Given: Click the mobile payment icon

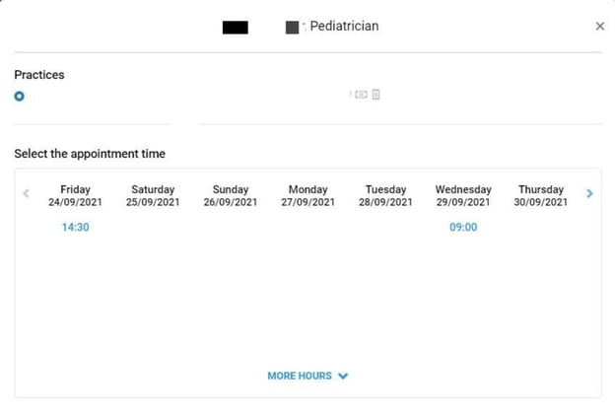Looking at the screenshot, I should tap(376, 95).
